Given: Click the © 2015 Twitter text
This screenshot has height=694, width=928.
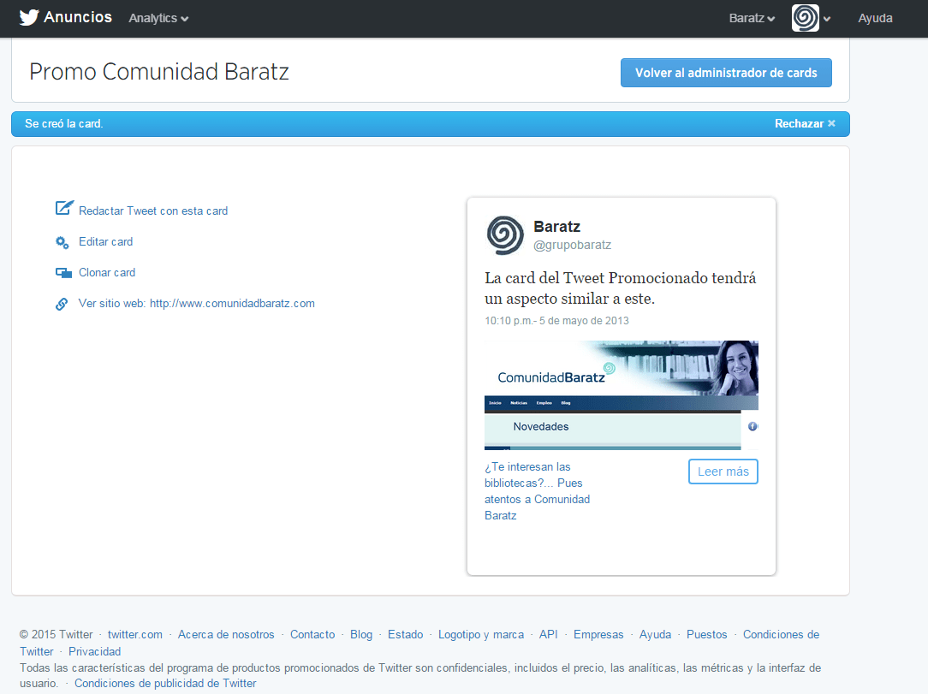Looking at the screenshot, I should (x=57, y=634).
